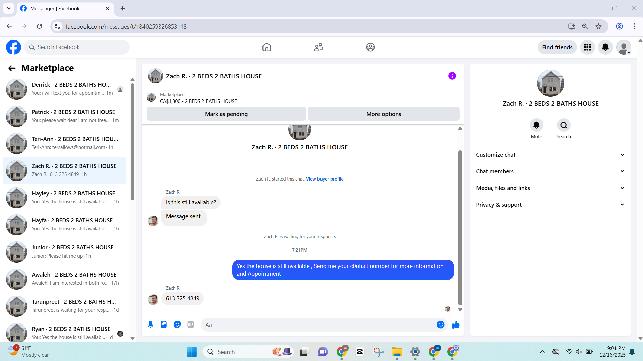Click the install app icon in address bar
This screenshot has width=643, height=361.
pos(572,26)
